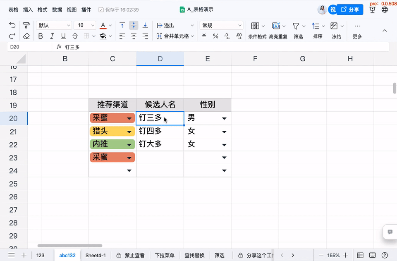Toggle Bold formatting
The height and width of the screenshot is (261, 397).
click(41, 36)
